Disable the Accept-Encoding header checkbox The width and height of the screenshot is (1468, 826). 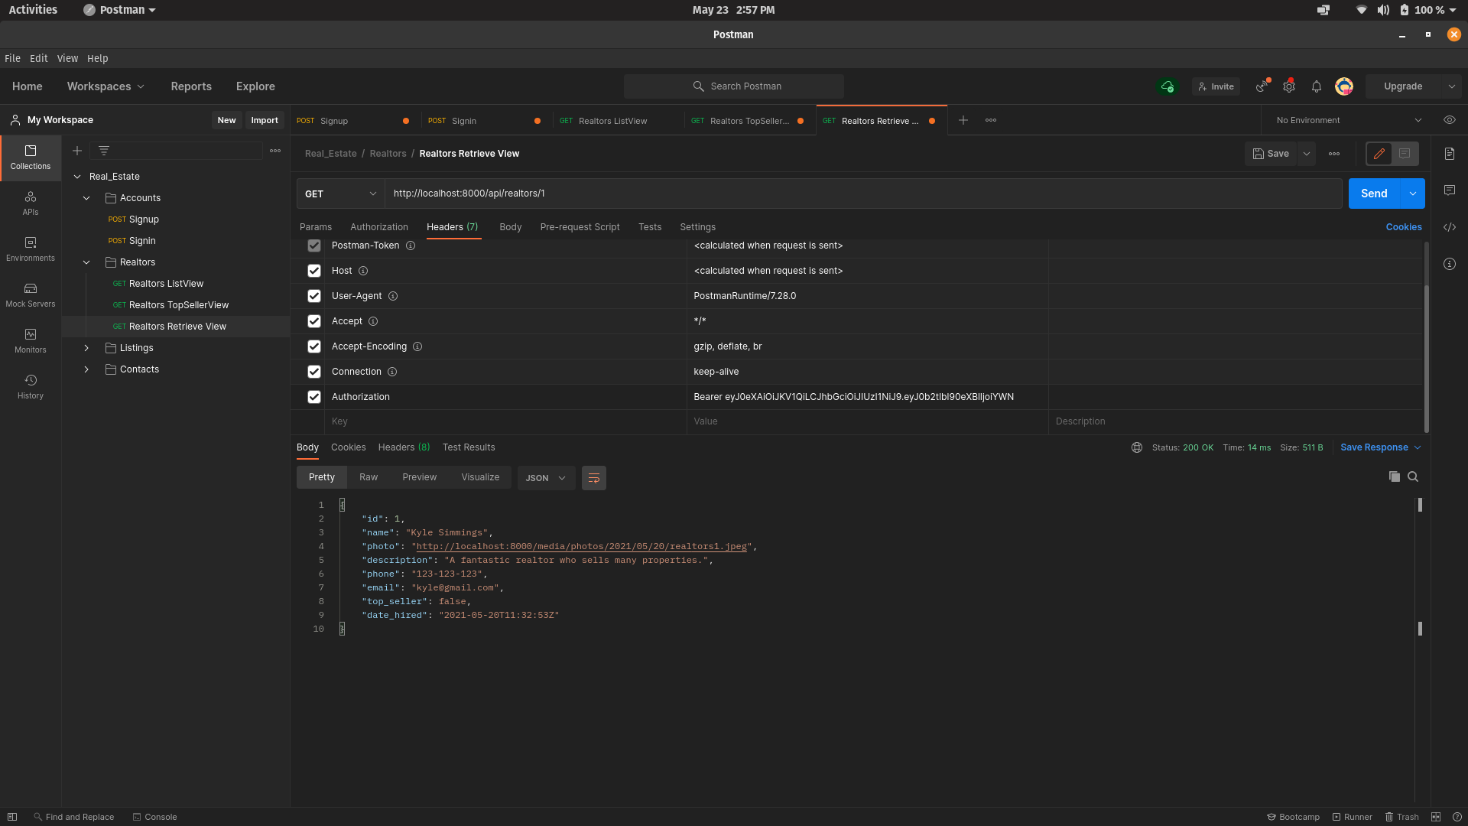click(x=313, y=346)
